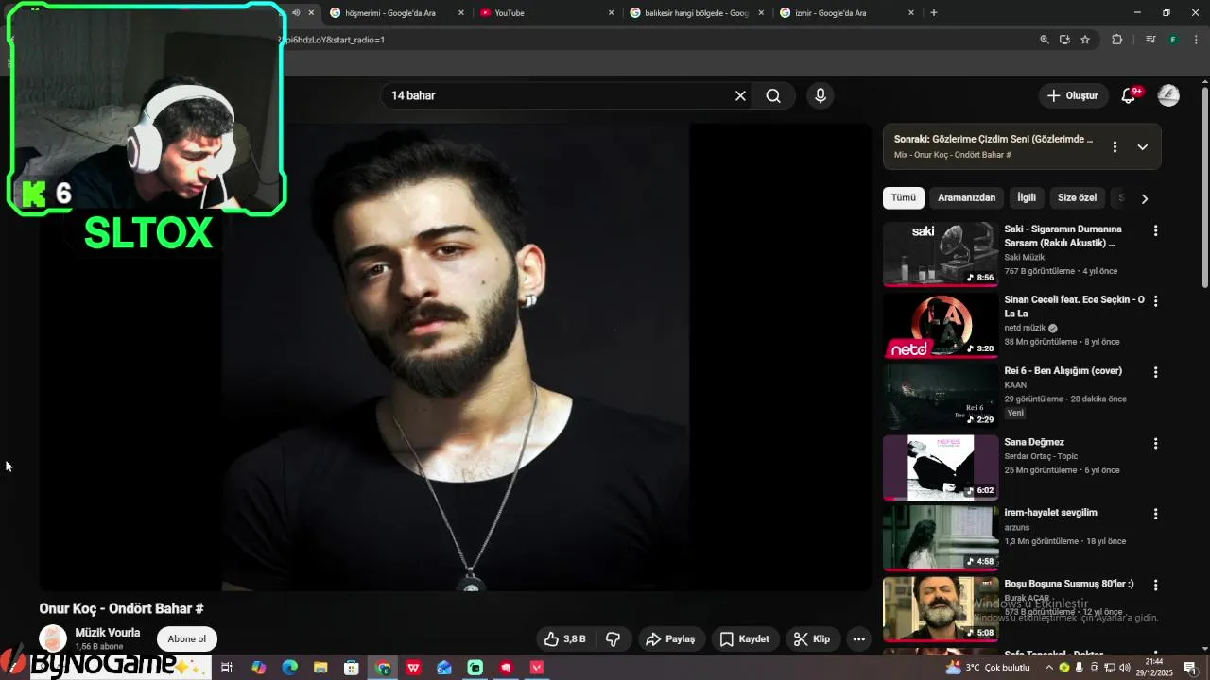Subscribe with the Abone ol button
The image size is (1210, 680).
tap(187, 639)
